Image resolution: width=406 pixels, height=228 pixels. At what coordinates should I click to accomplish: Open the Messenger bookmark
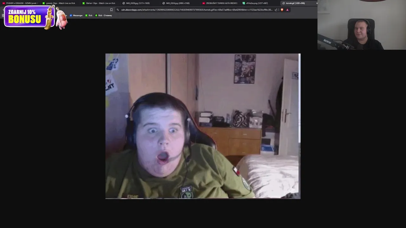[x=76, y=16]
